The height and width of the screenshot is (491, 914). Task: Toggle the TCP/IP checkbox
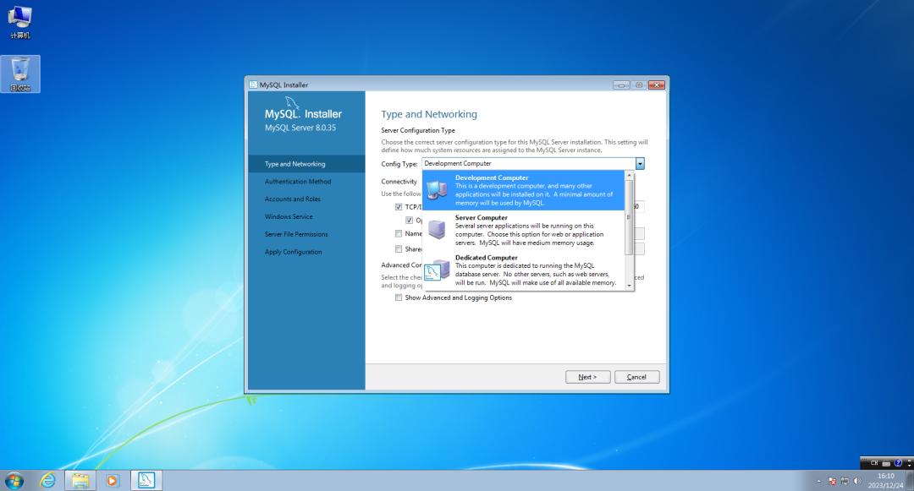399,206
